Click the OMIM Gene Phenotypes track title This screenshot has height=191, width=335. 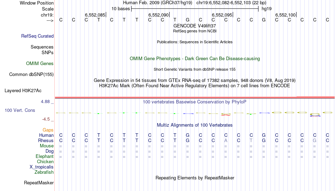pyautogui.click(x=195, y=59)
